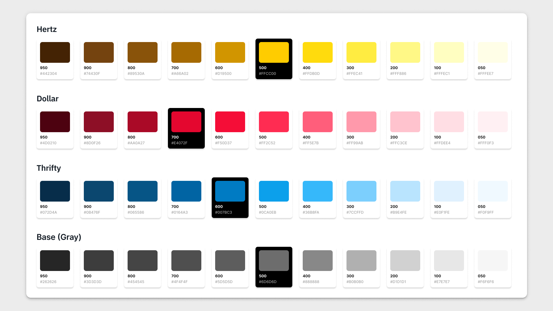The image size is (553, 311).
Task: Pick the Base Gray 050 swatch #F6F6F6
Action: click(493, 261)
